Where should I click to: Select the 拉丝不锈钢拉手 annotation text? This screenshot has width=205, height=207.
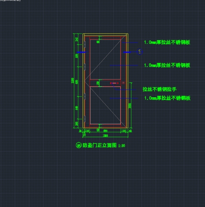pos(160,89)
